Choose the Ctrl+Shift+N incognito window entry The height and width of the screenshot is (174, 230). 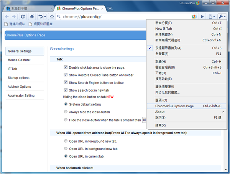(x=186, y=40)
